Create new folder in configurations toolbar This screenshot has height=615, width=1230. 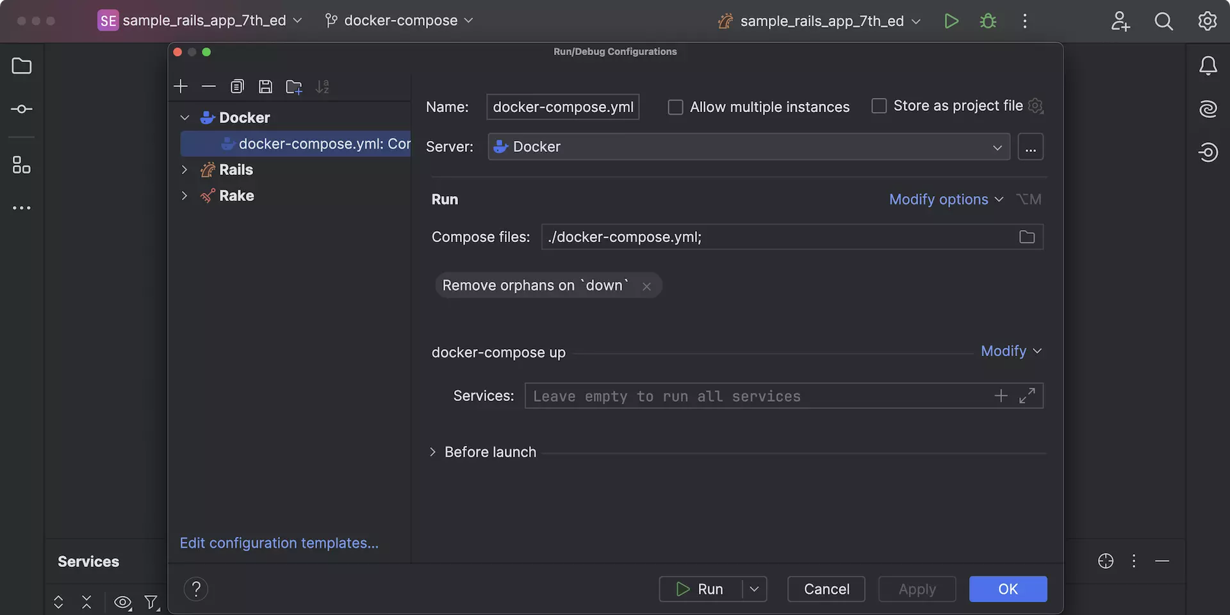tap(294, 86)
